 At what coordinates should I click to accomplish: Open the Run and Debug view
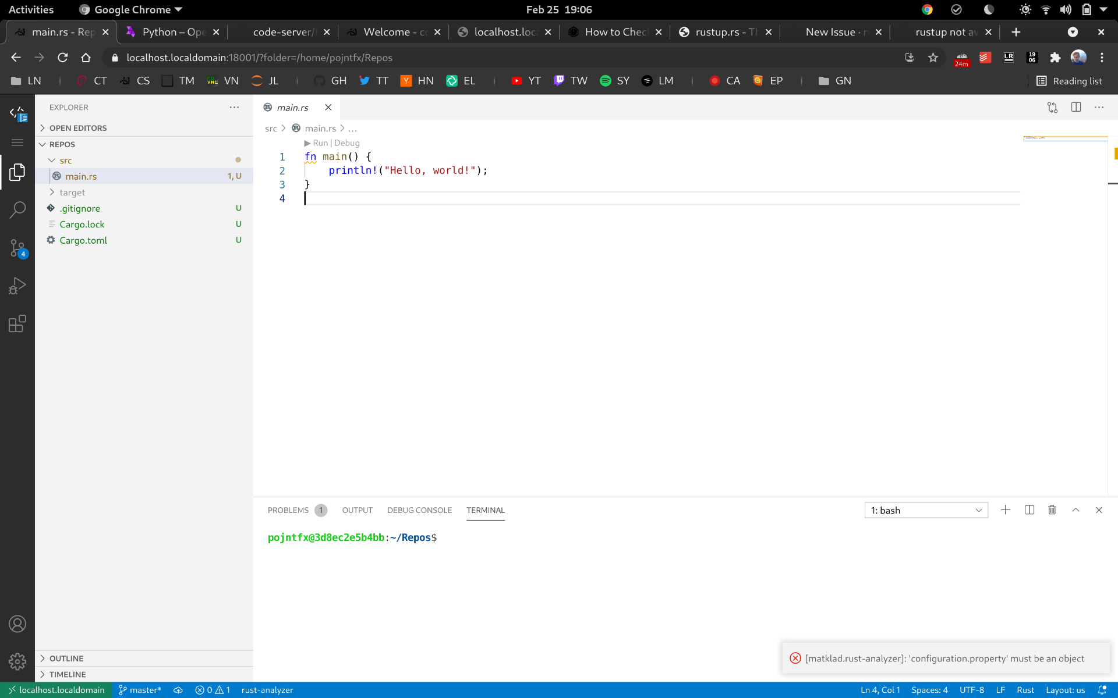(17, 285)
